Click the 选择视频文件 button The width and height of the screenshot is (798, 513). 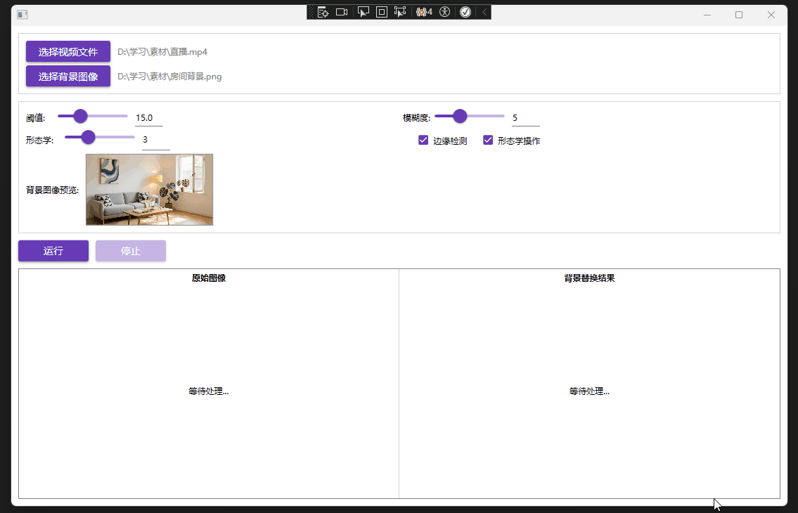[67, 51]
